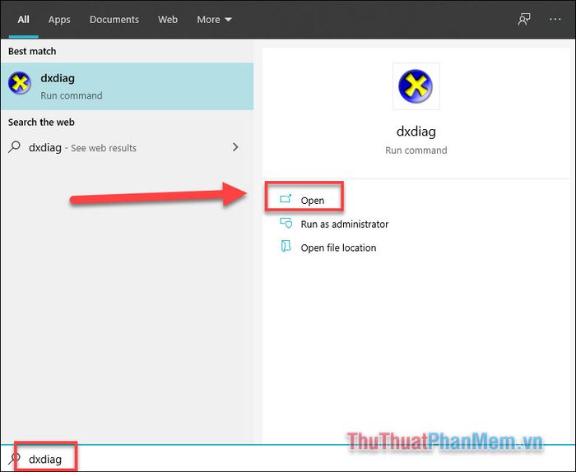Open the Apps search tab
The image size is (576, 472).
point(59,20)
